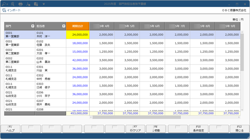Screen dimensions: 250x139
Task: Click the vertical scrollbar thumb
Action: [242, 52]
